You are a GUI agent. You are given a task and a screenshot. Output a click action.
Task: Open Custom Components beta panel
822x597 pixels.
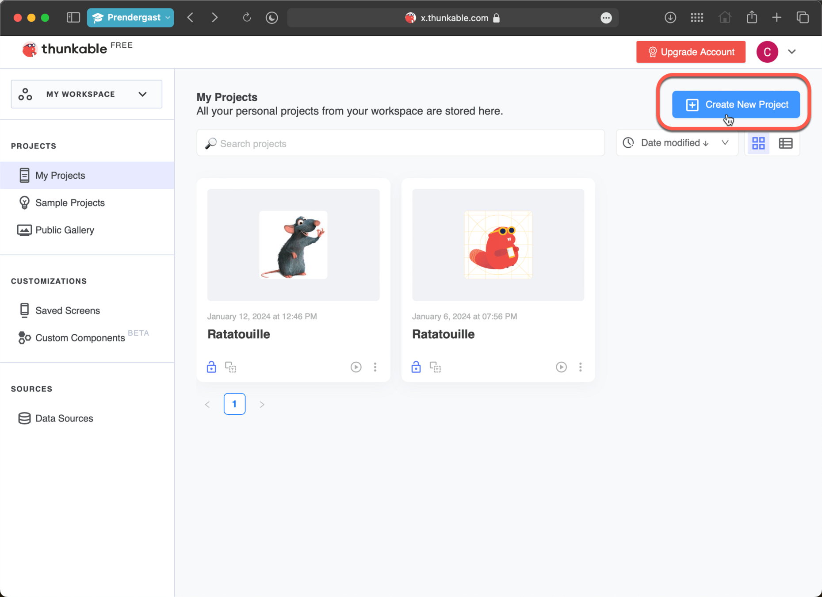(80, 337)
